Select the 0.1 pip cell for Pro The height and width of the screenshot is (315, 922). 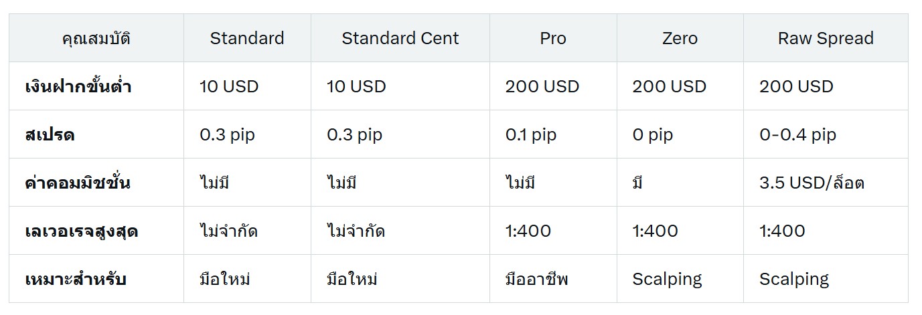point(531,134)
